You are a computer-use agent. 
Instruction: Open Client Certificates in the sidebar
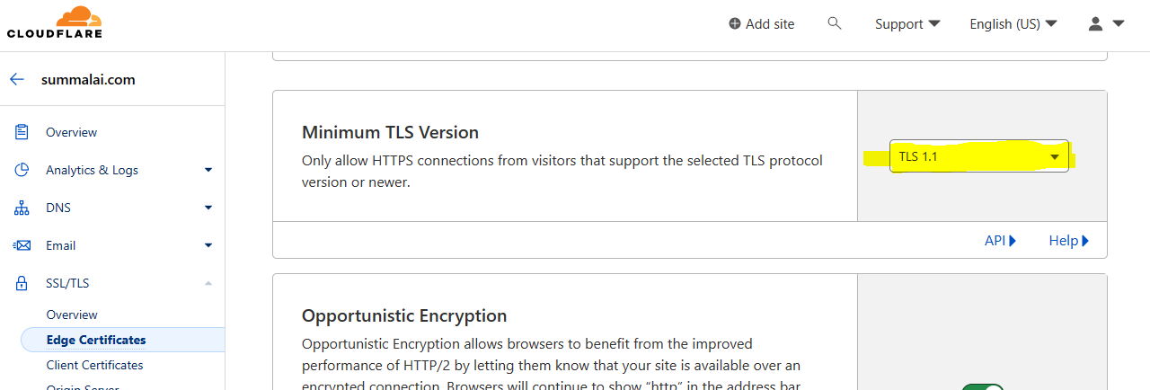click(x=94, y=365)
